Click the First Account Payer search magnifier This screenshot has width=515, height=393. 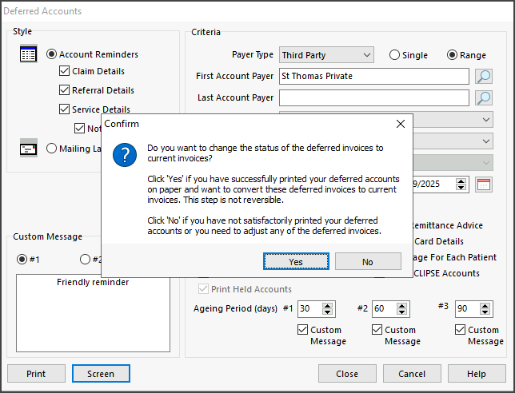tap(484, 76)
